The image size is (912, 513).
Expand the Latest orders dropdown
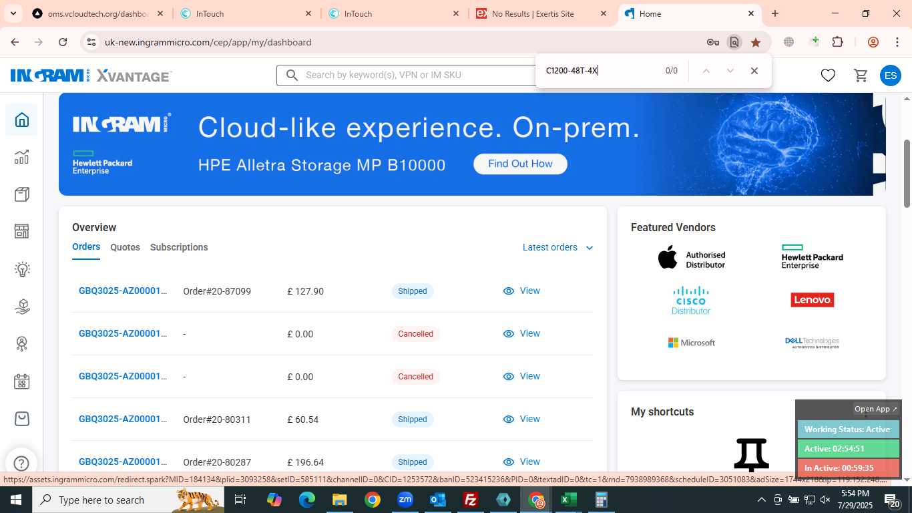(x=557, y=247)
